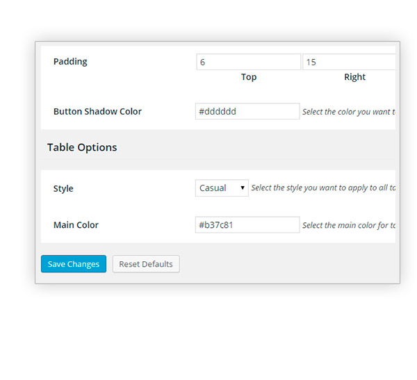Image resolution: width=417 pixels, height=380 pixels.
Task: Click the Top caption under padding field
Action: tap(248, 77)
